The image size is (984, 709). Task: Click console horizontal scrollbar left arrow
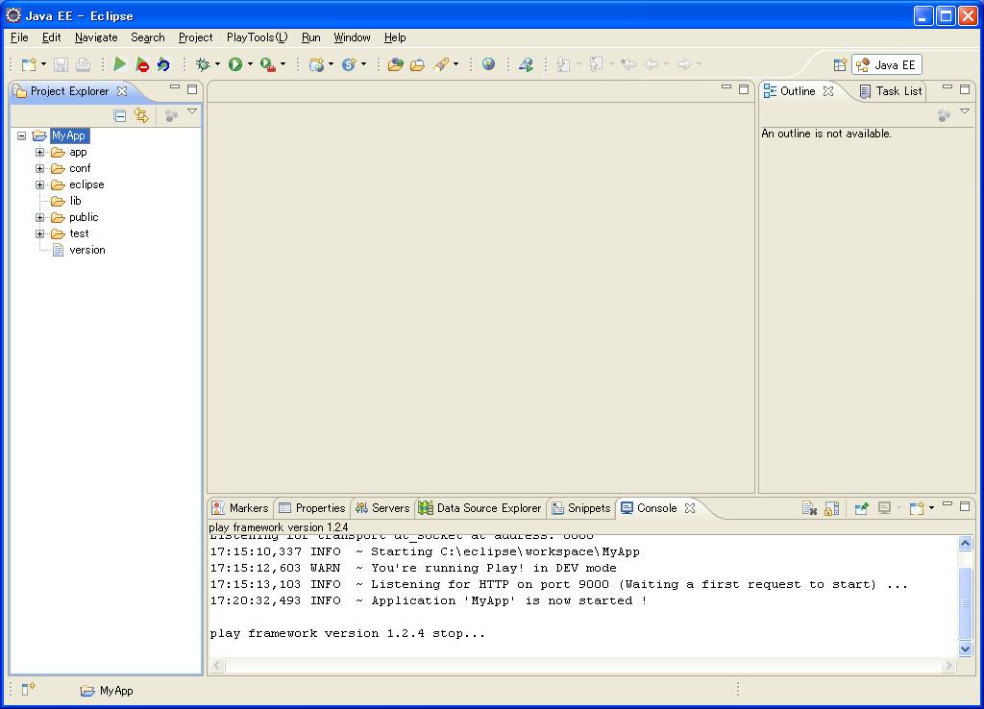click(x=217, y=665)
